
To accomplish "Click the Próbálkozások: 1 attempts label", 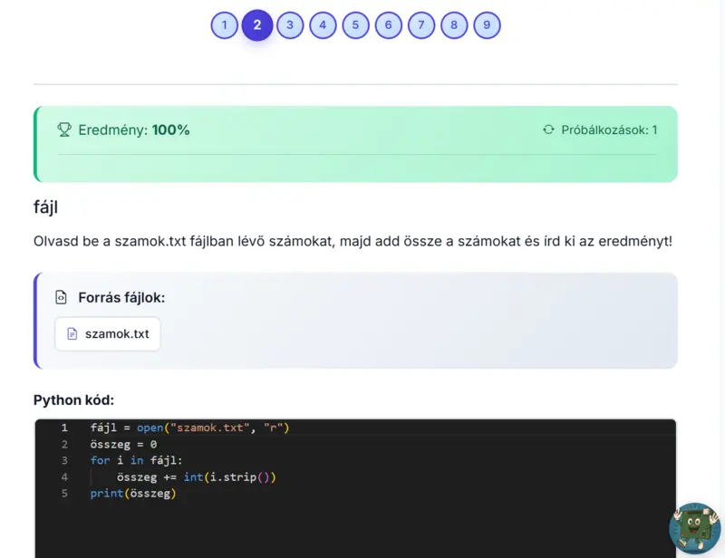I will click(x=609, y=130).
